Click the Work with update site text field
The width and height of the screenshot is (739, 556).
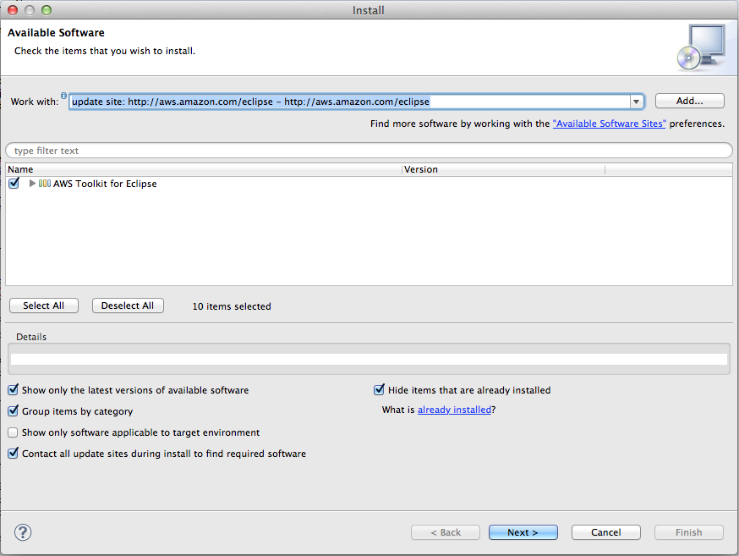pos(350,102)
